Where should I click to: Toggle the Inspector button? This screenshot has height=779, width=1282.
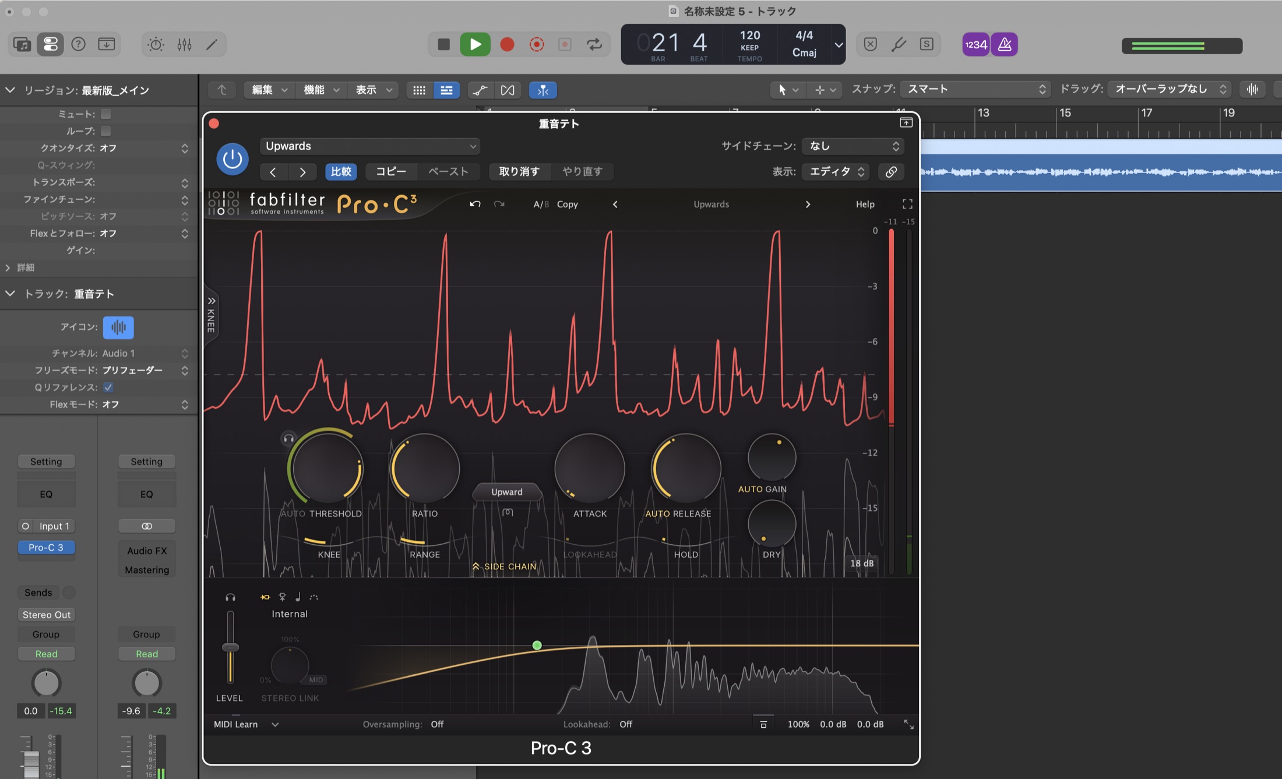[50, 44]
